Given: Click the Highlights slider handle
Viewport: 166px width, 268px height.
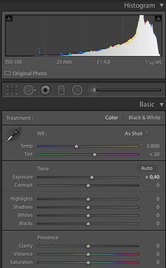Looking at the screenshot, I should click(88, 199).
